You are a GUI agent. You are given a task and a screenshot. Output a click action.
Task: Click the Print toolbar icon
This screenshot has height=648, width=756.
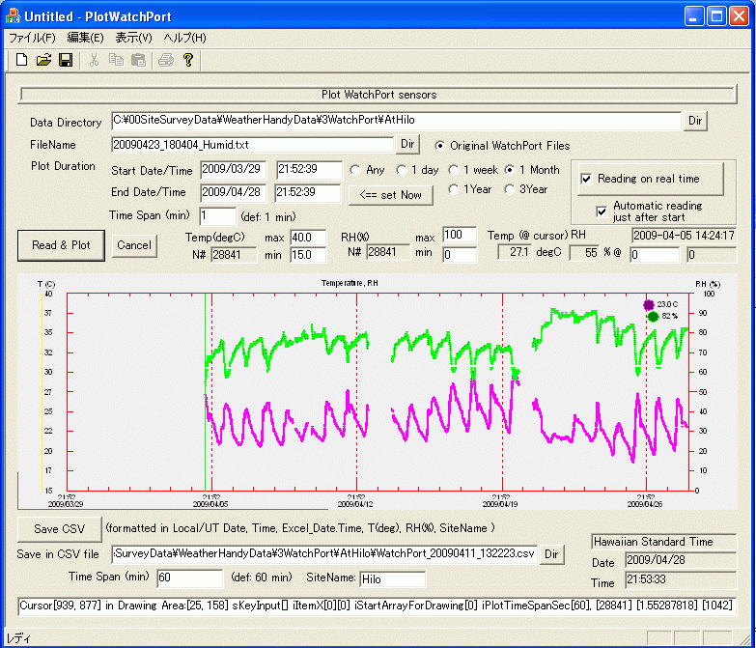166,60
